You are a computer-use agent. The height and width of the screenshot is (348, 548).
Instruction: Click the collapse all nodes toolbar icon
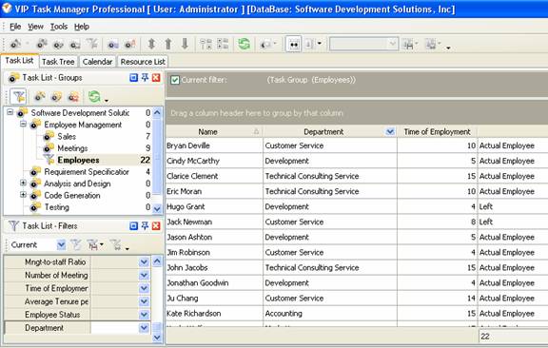pyautogui.click(x=223, y=44)
